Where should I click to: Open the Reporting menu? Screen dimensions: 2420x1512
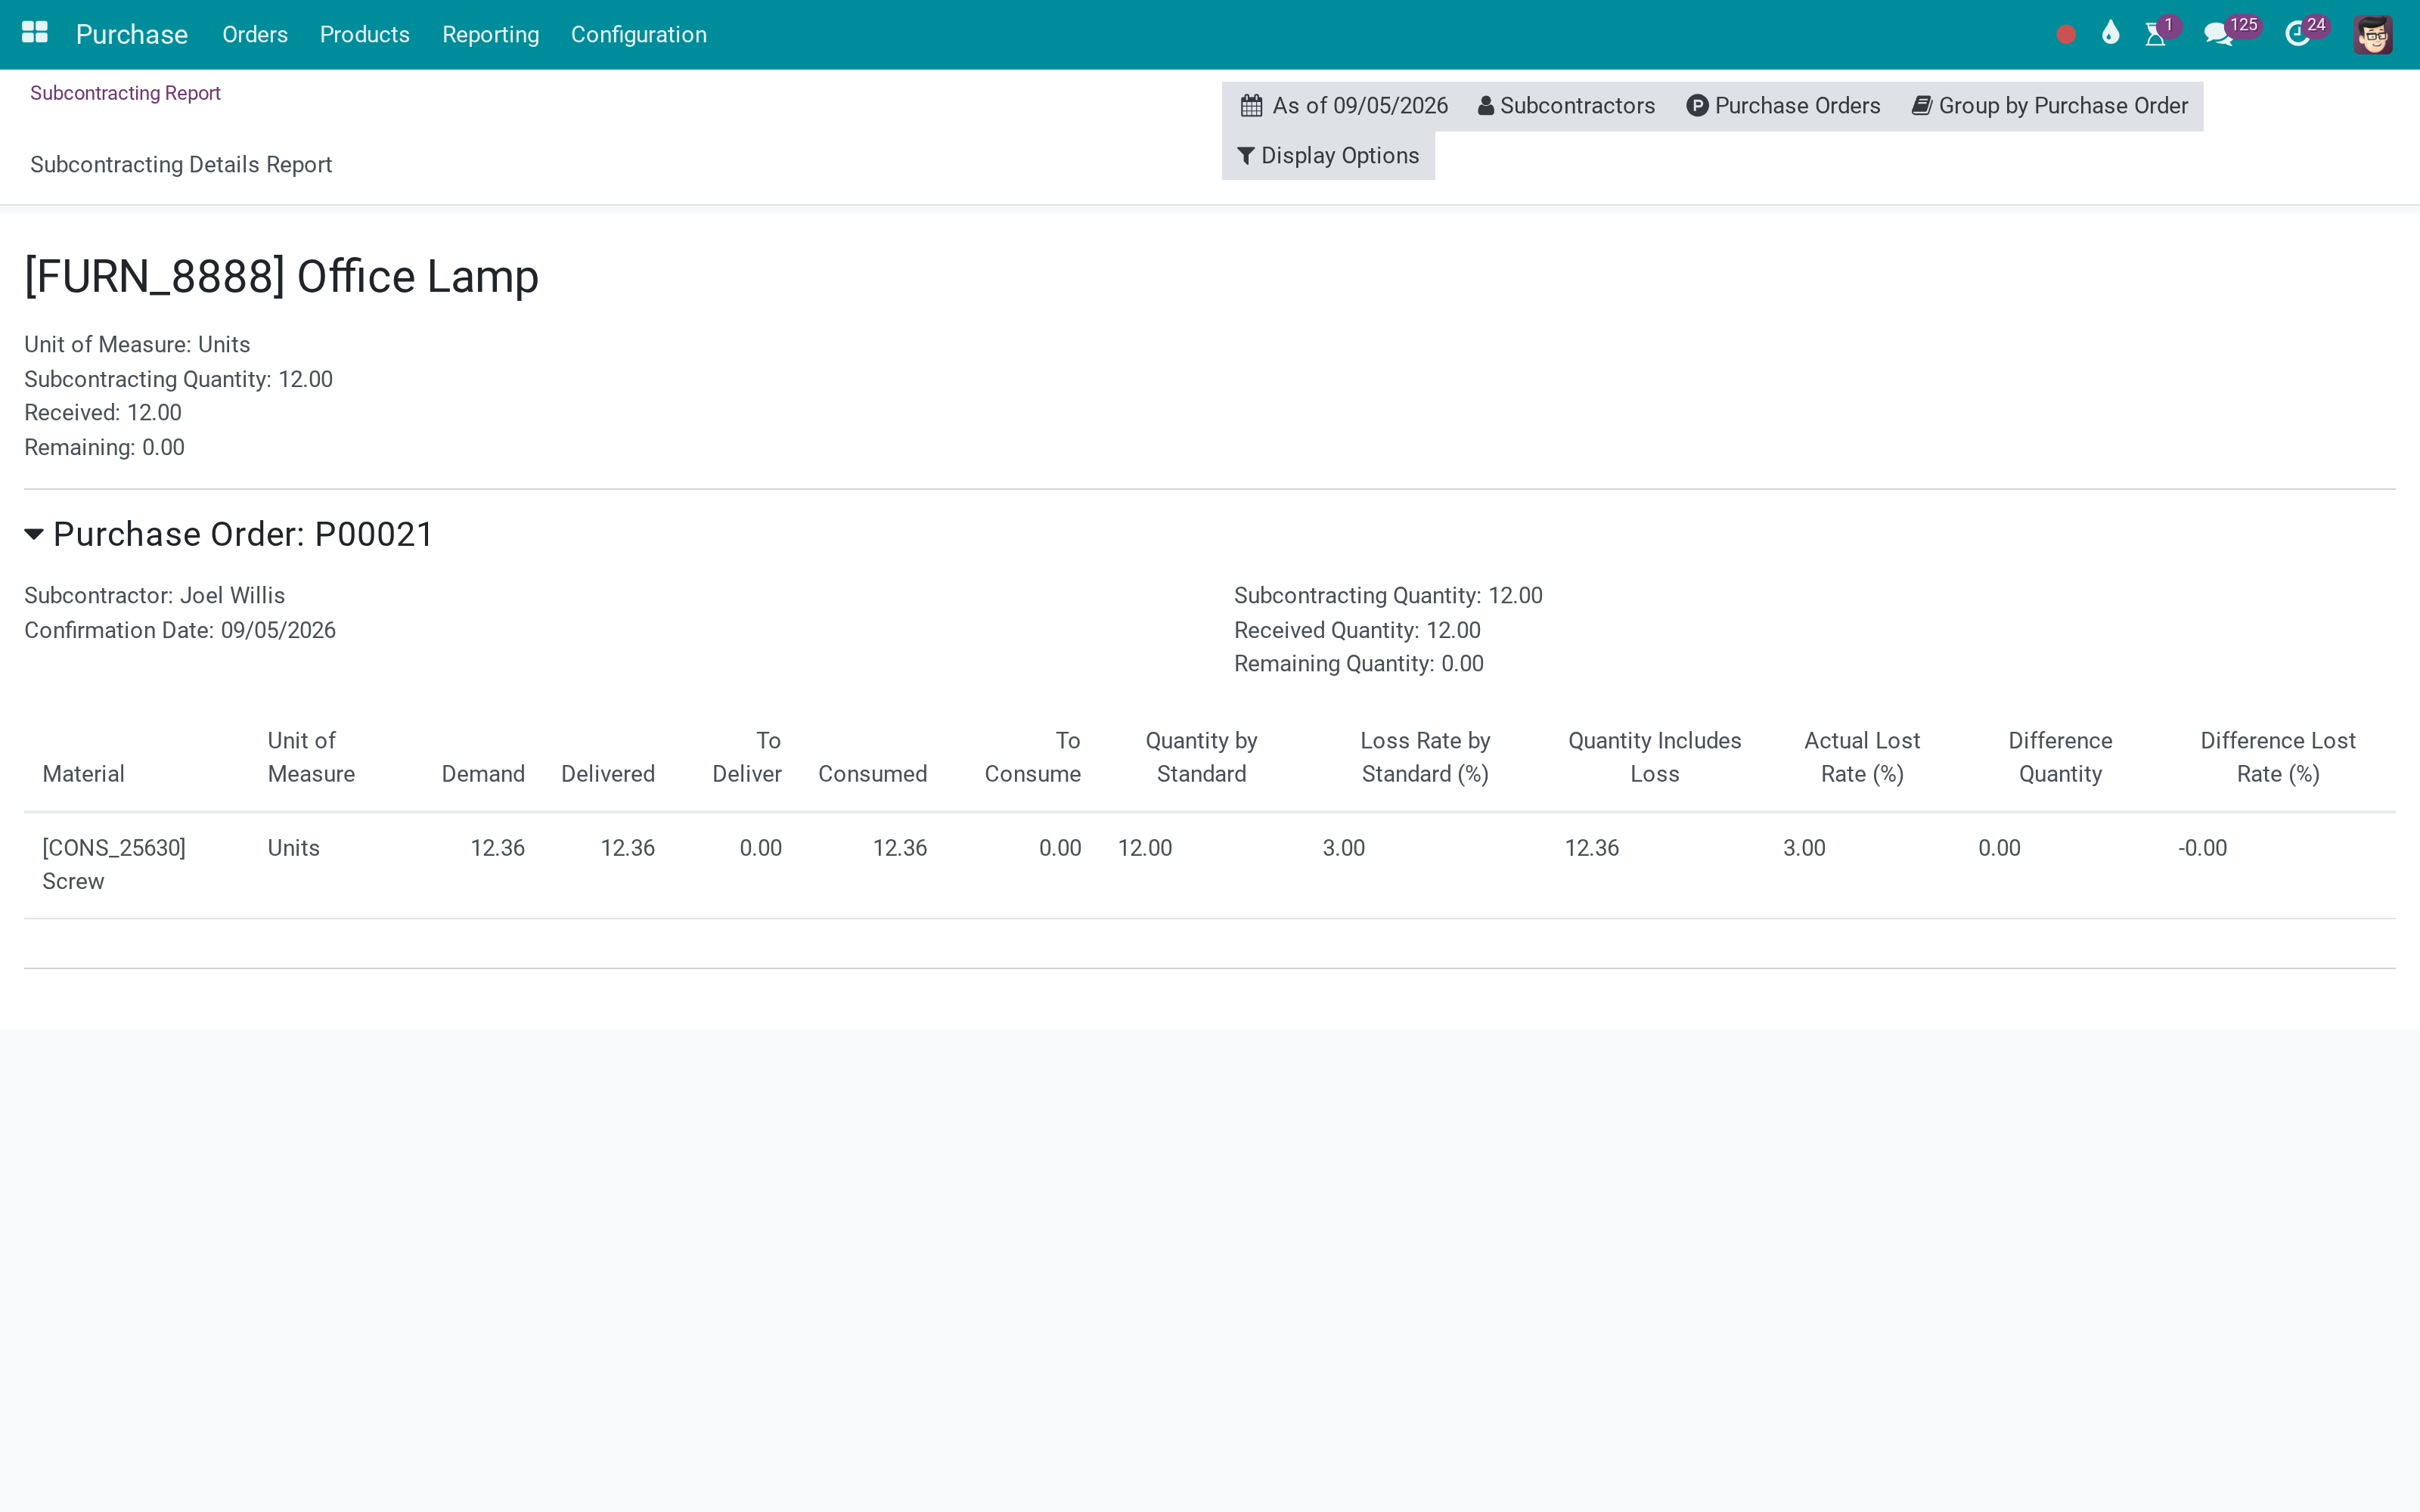point(491,35)
